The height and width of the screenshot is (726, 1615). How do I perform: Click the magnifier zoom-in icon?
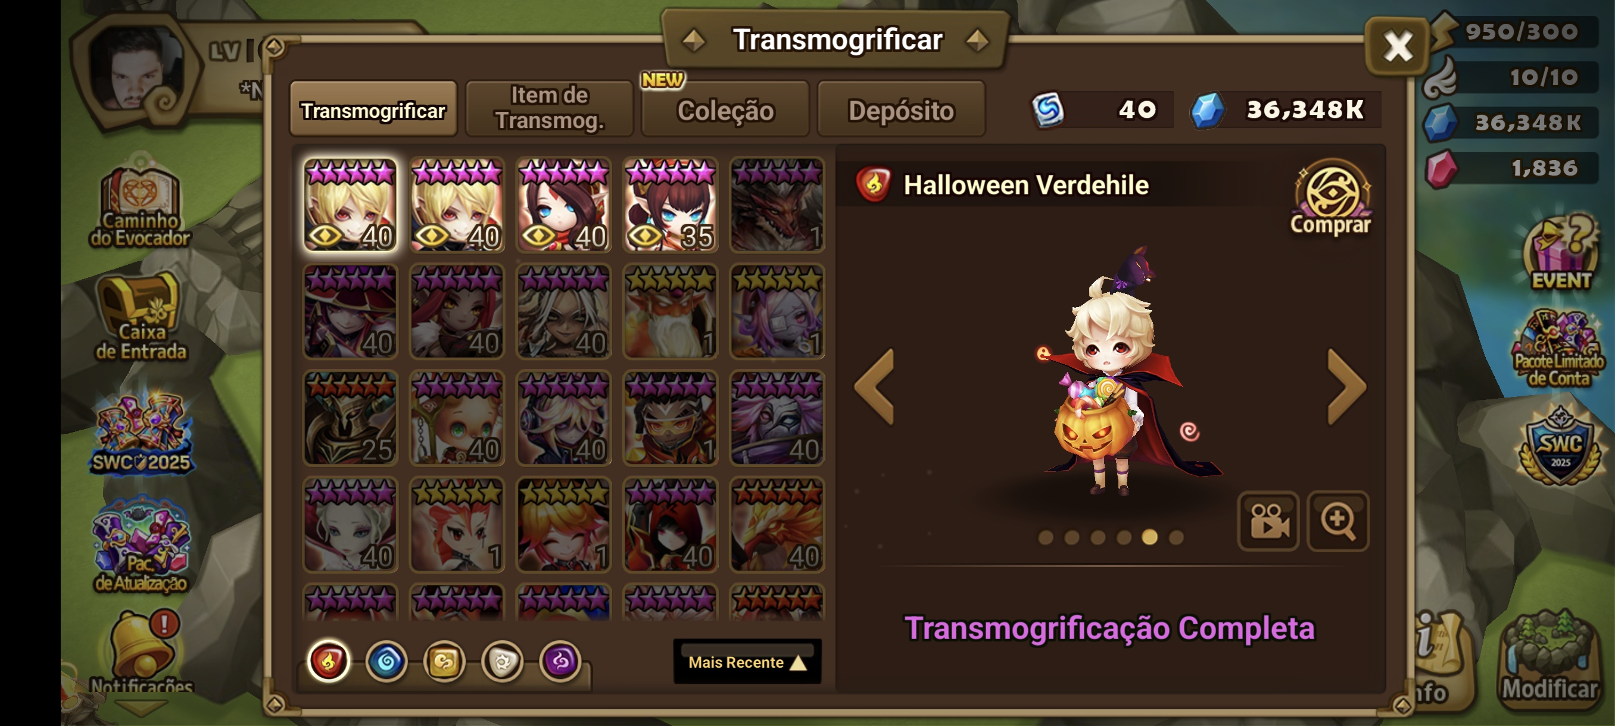click(1337, 521)
